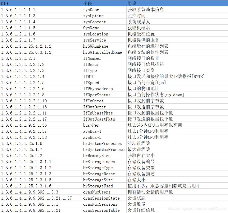Select the IfNumber cell
Screen dimensions: 228x213
(x=91, y=58)
